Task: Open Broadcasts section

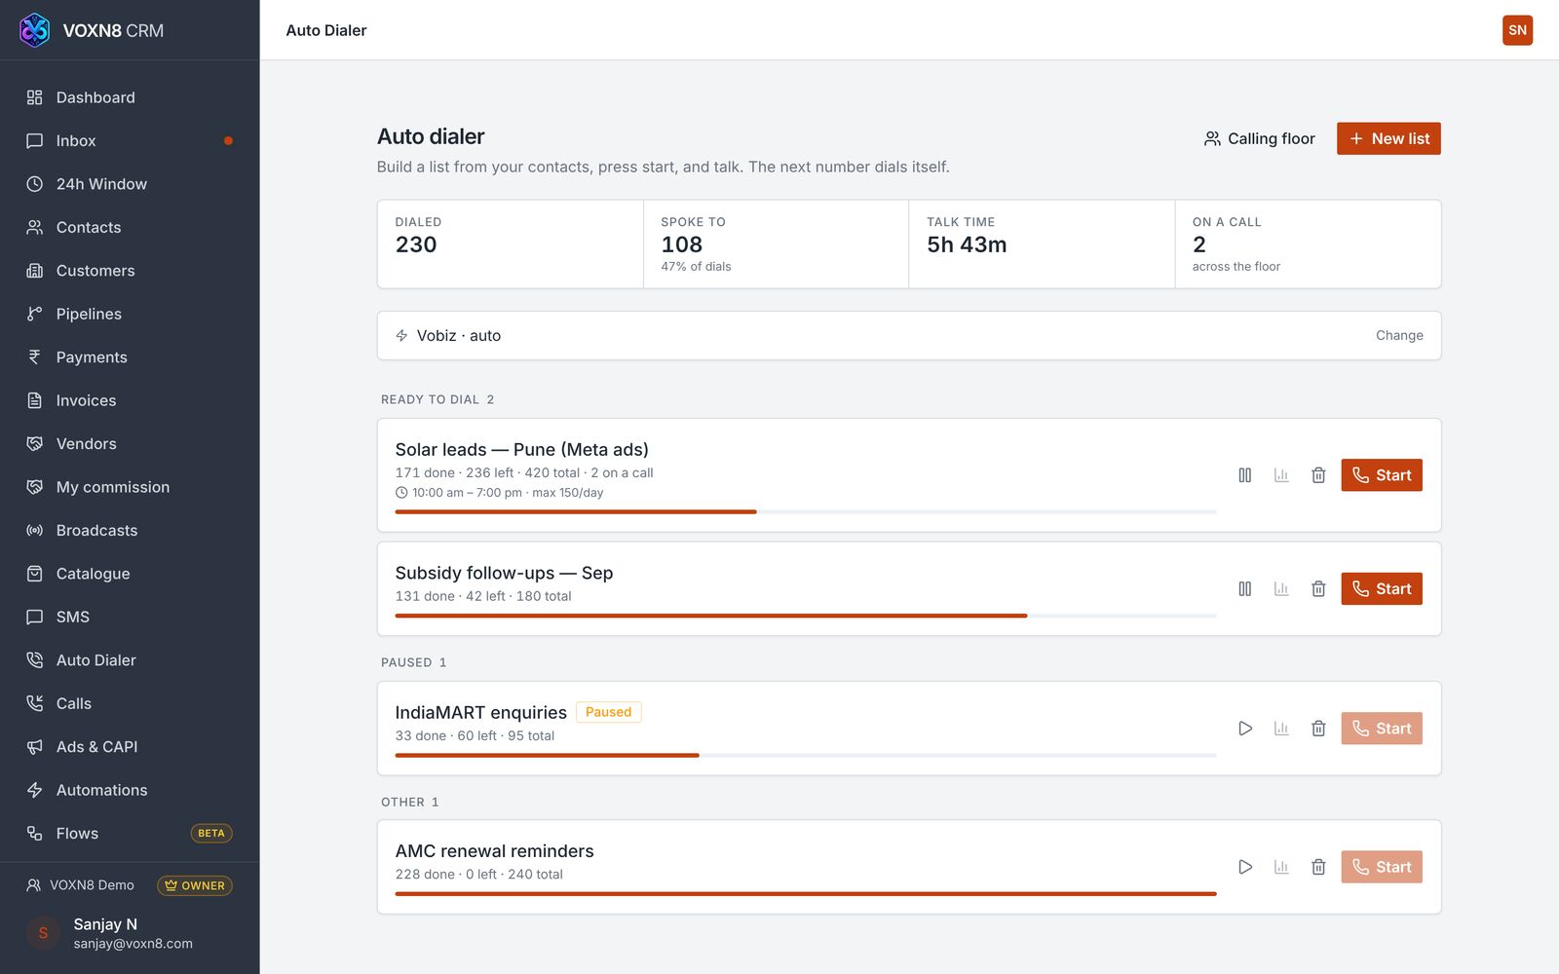Action: point(130,530)
